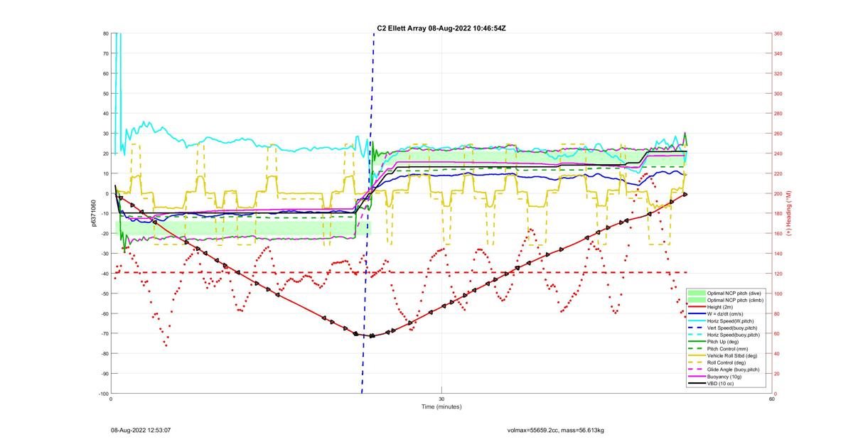Screen dimensions: 853x442
Task: Click the right heading axis tick label '360'
Action: (778, 33)
